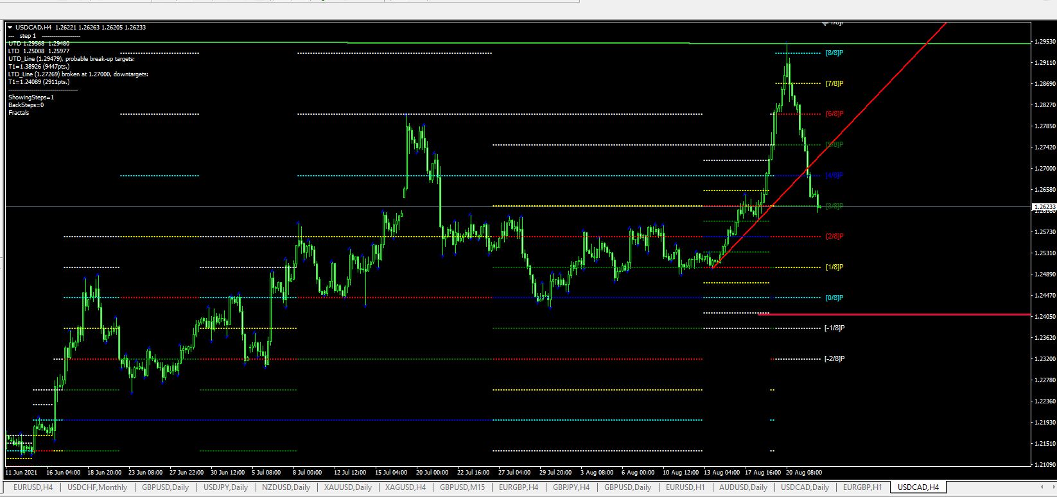Switch to the EURGBP,H1 chart tab
This screenshot has height=497, width=1057.
[x=862, y=487]
